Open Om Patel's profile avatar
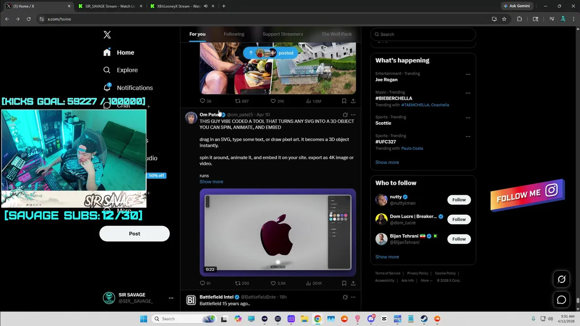Viewport: 580px width, 326px height. [x=191, y=118]
